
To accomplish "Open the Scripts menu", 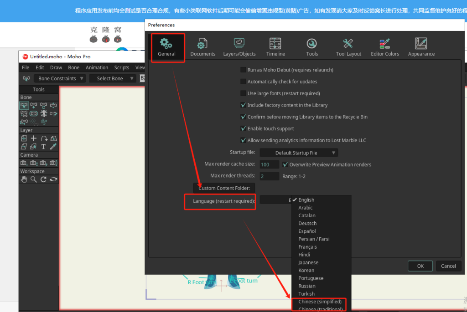I will pos(121,67).
